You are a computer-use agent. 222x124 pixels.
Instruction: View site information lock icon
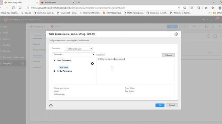click(28, 8)
